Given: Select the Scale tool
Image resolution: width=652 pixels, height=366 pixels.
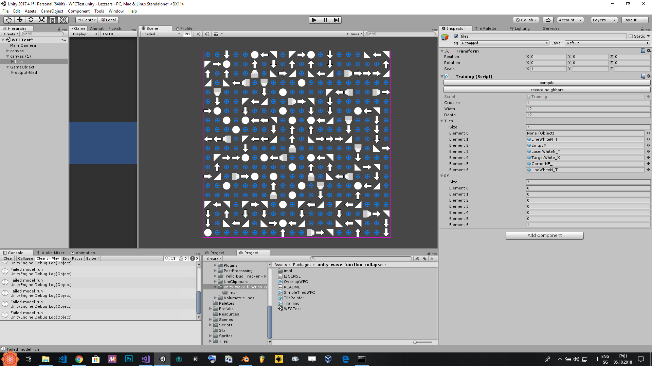Looking at the screenshot, I should (x=41, y=20).
